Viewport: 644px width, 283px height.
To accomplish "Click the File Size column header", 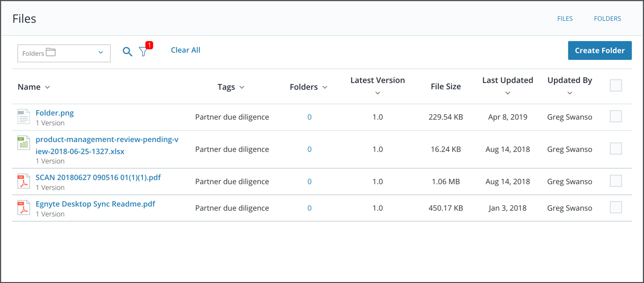I will 446,87.
